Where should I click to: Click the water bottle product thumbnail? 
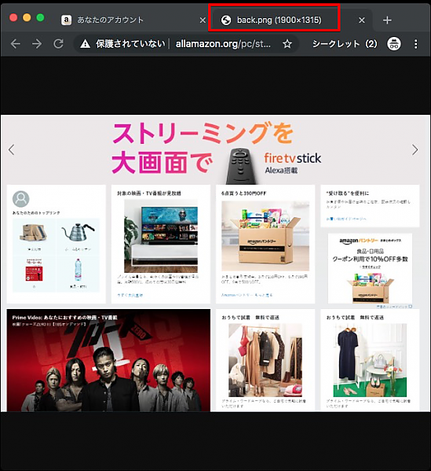(78, 270)
